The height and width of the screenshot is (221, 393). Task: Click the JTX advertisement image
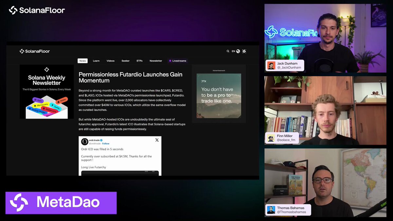(x=219, y=96)
